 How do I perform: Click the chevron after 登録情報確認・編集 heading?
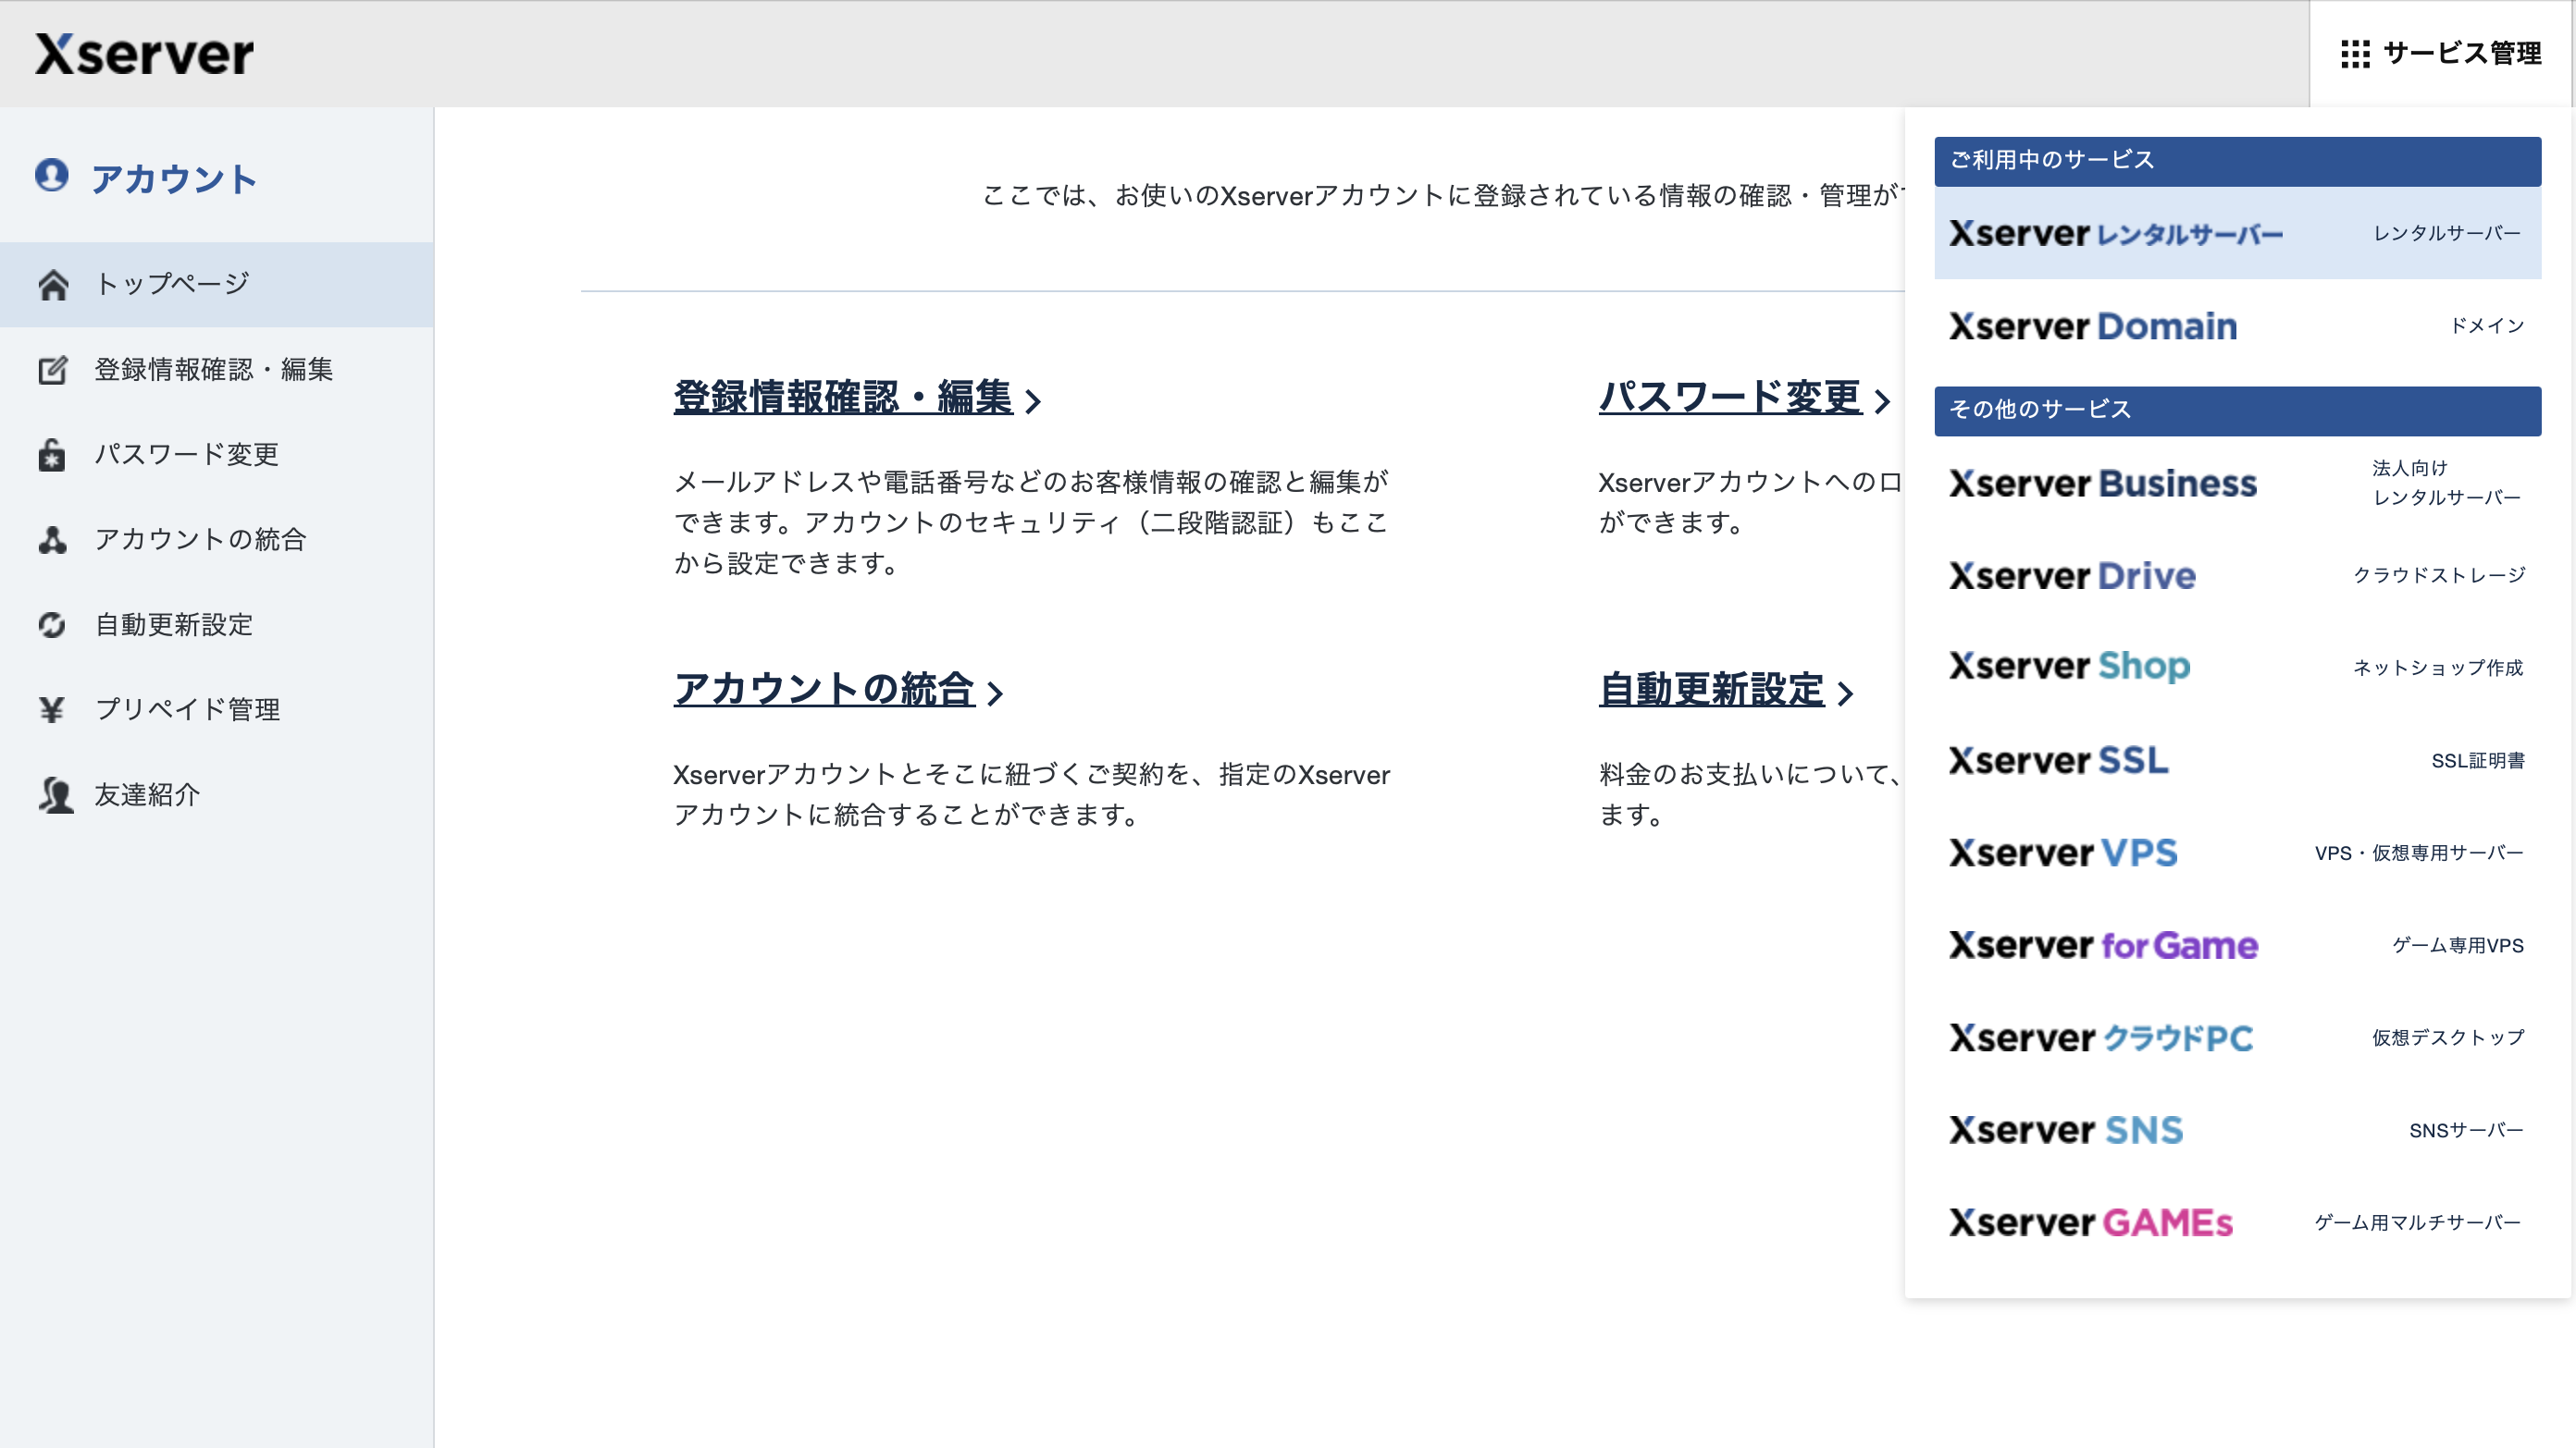pos(1034,401)
